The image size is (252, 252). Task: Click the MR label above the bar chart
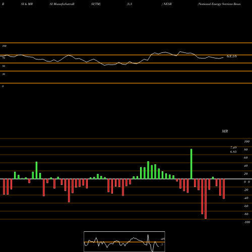pos(225,131)
